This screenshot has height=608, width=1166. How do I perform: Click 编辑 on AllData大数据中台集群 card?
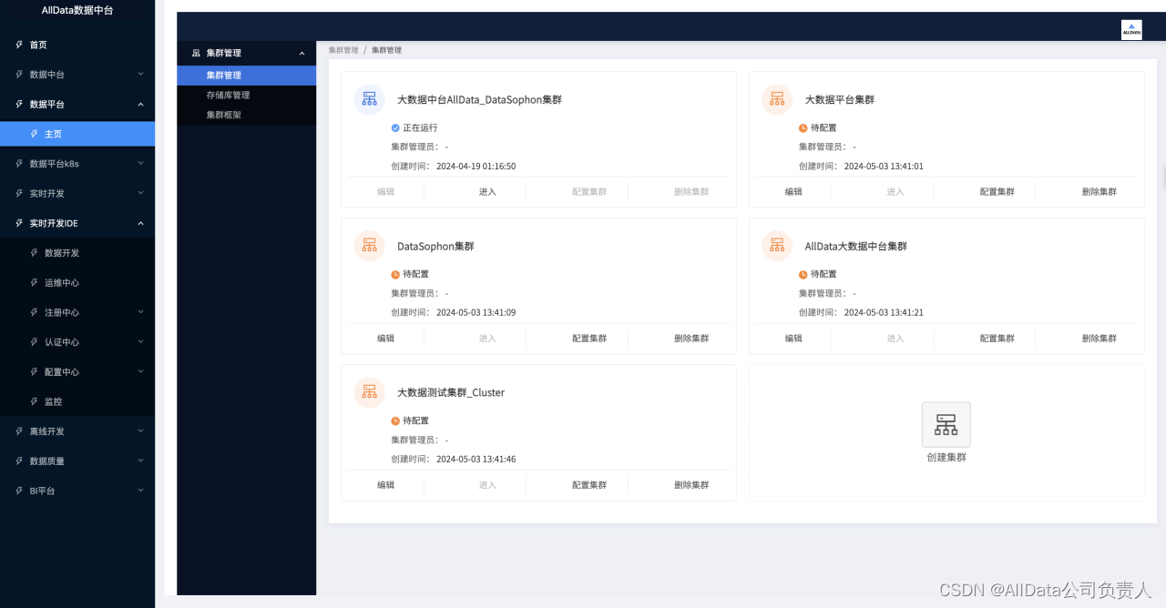tap(793, 339)
